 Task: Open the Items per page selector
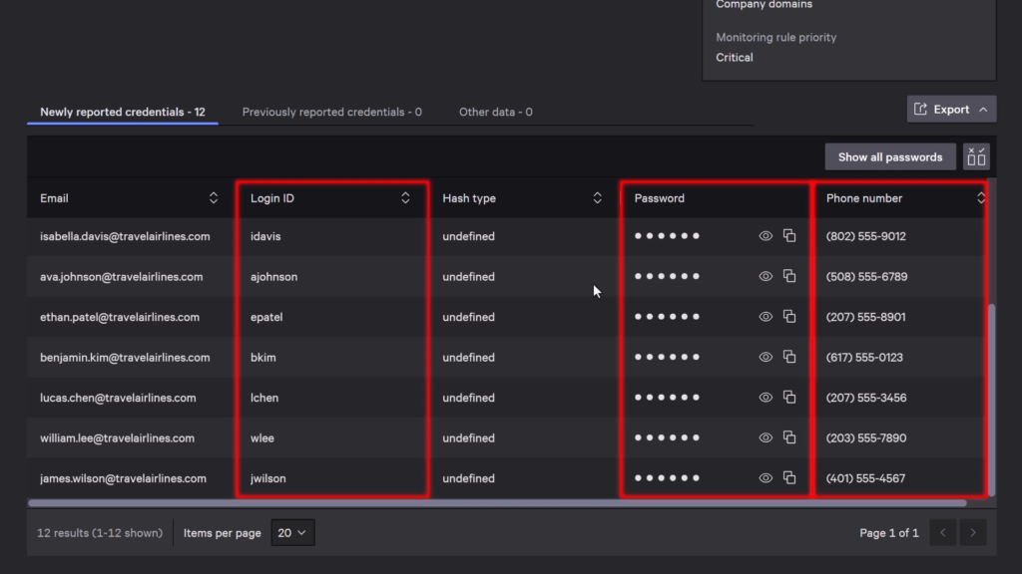(292, 532)
